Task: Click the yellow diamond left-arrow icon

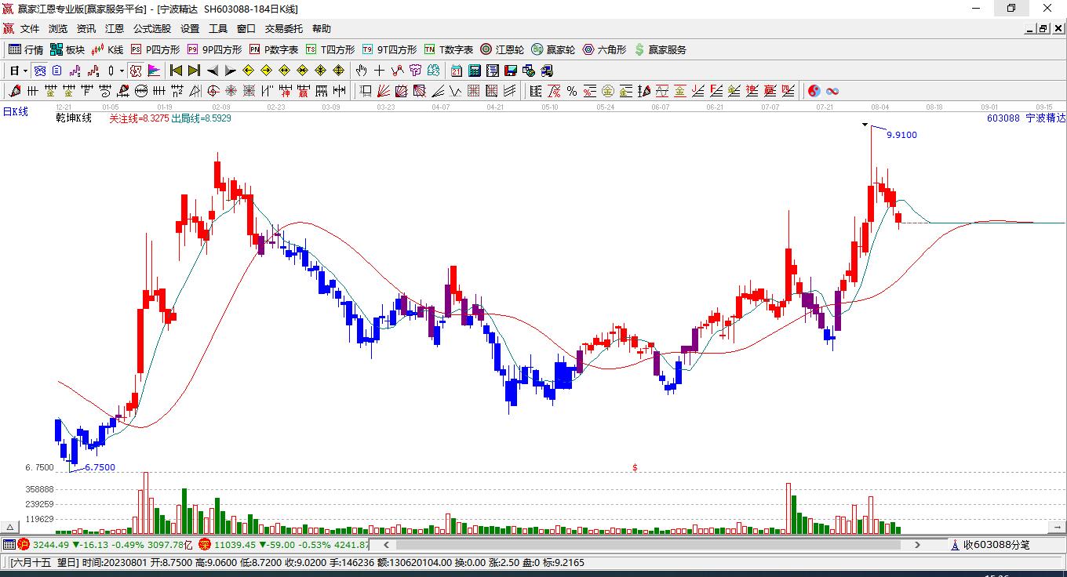Action: tap(248, 71)
